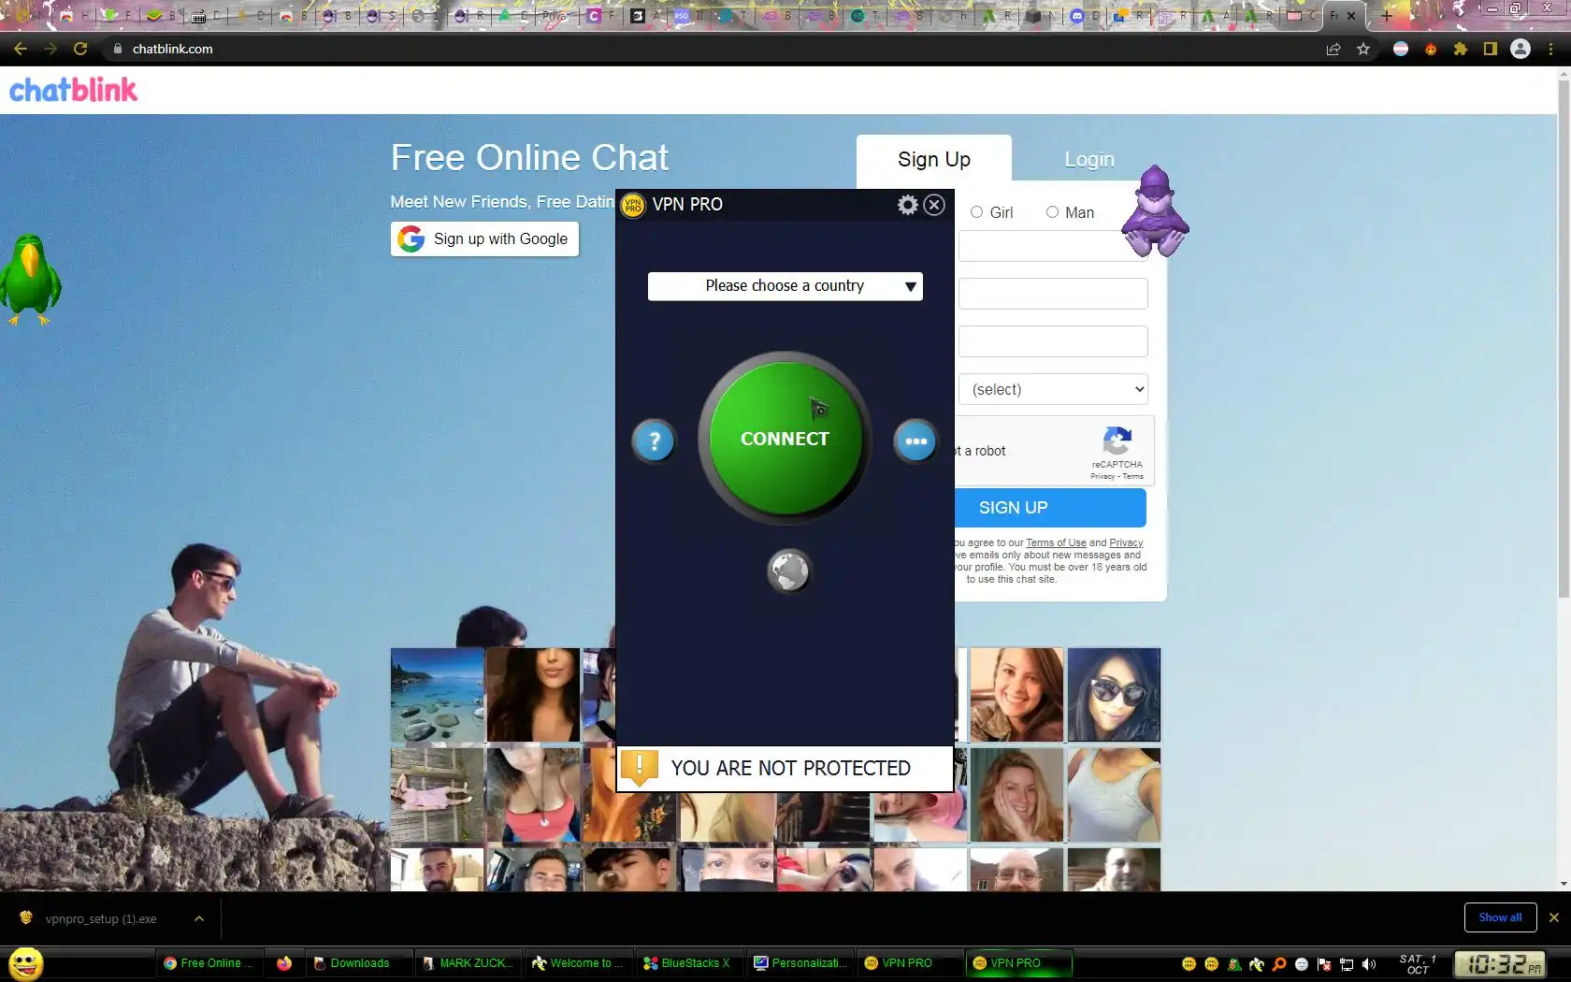
Task: Click the page vertical scrollbar
Action: tap(1563, 337)
